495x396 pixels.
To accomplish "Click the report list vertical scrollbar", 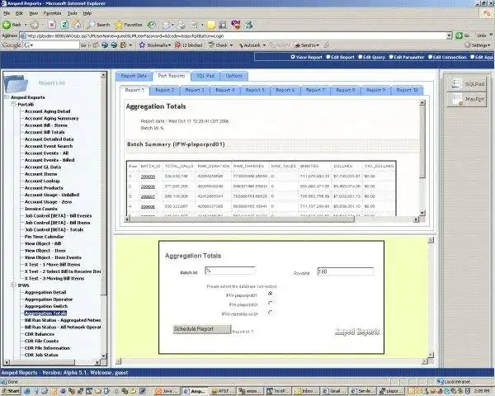I will 104,216.
